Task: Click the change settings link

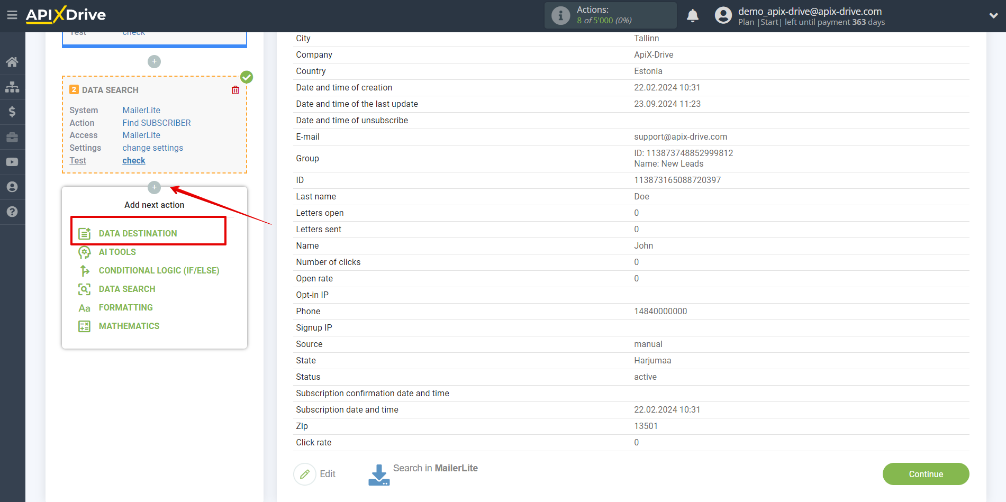Action: [x=153, y=148]
